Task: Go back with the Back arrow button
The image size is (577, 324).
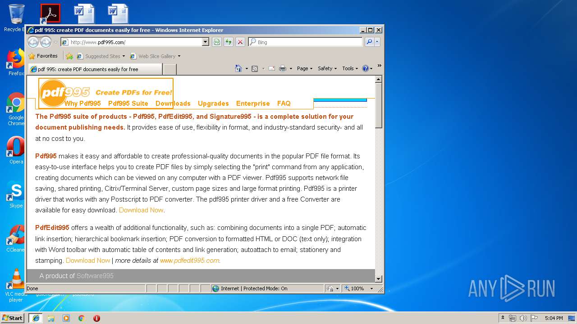Action: (33, 42)
